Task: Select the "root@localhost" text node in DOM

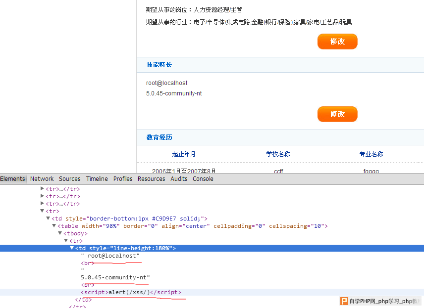Action: click(x=110, y=256)
